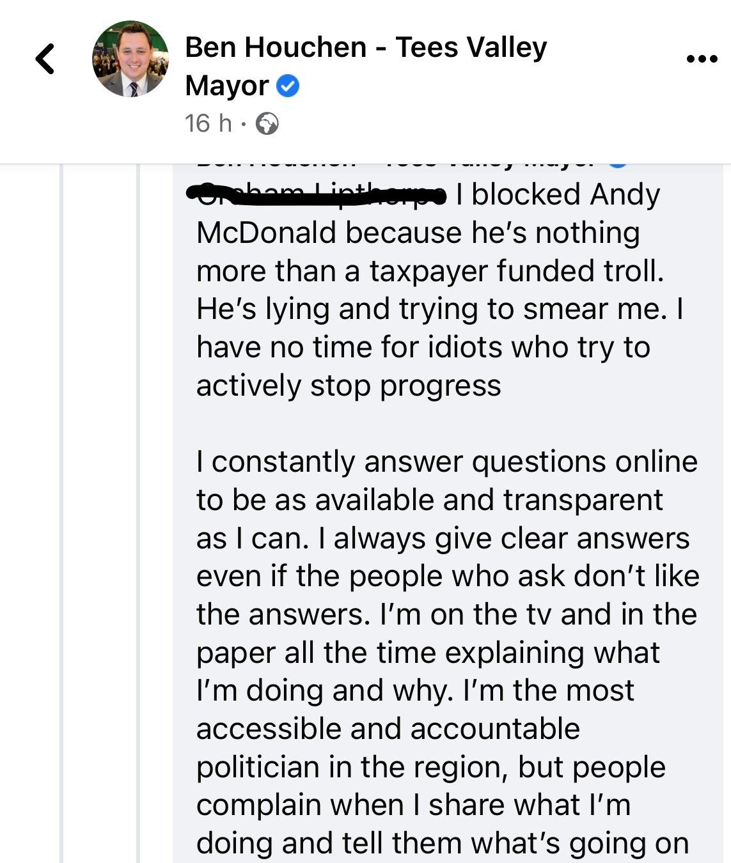
Task: Open the three-dot more options menu
Action: [x=702, y=59]
